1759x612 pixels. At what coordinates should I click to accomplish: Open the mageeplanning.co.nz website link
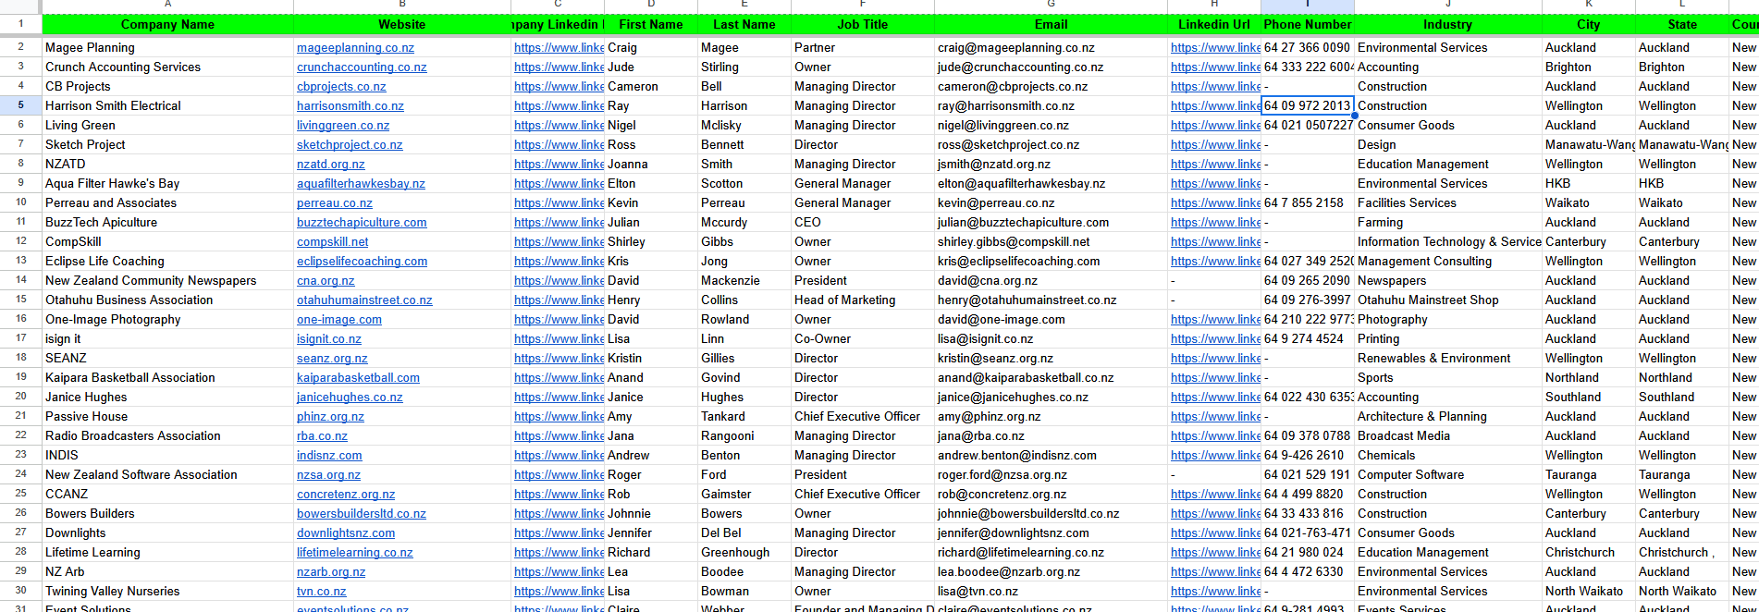pos(355,48)
